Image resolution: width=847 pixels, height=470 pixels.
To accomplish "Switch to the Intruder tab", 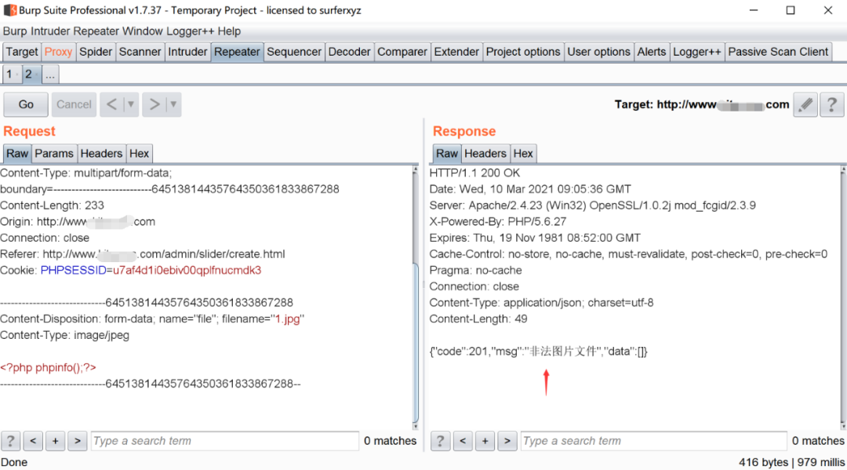I will point(187,52).
